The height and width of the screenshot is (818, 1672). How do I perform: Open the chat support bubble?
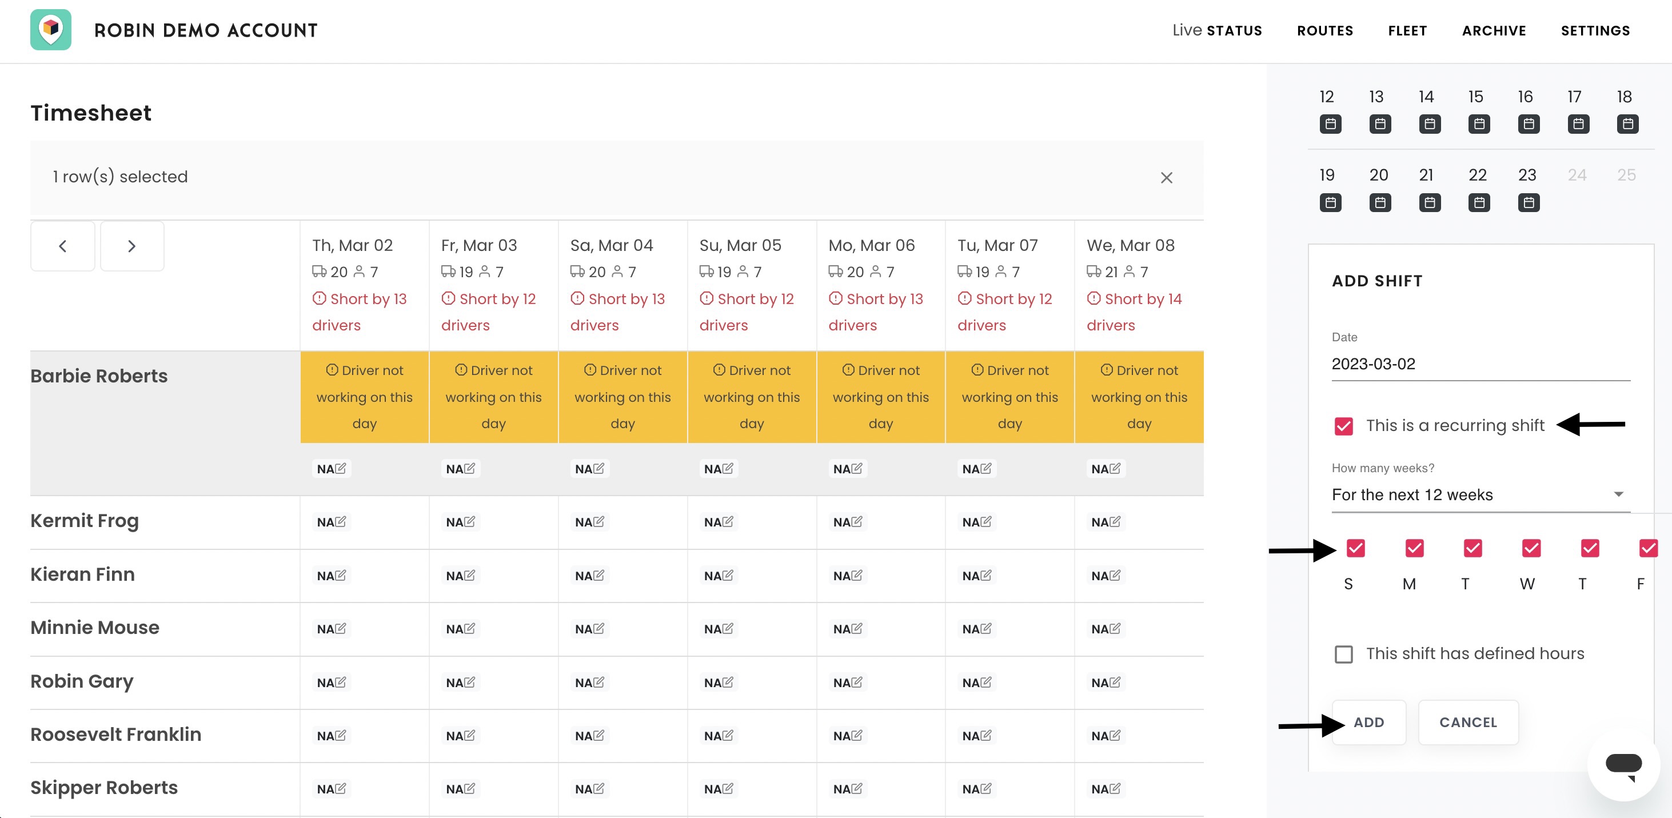click(1623, 765)
